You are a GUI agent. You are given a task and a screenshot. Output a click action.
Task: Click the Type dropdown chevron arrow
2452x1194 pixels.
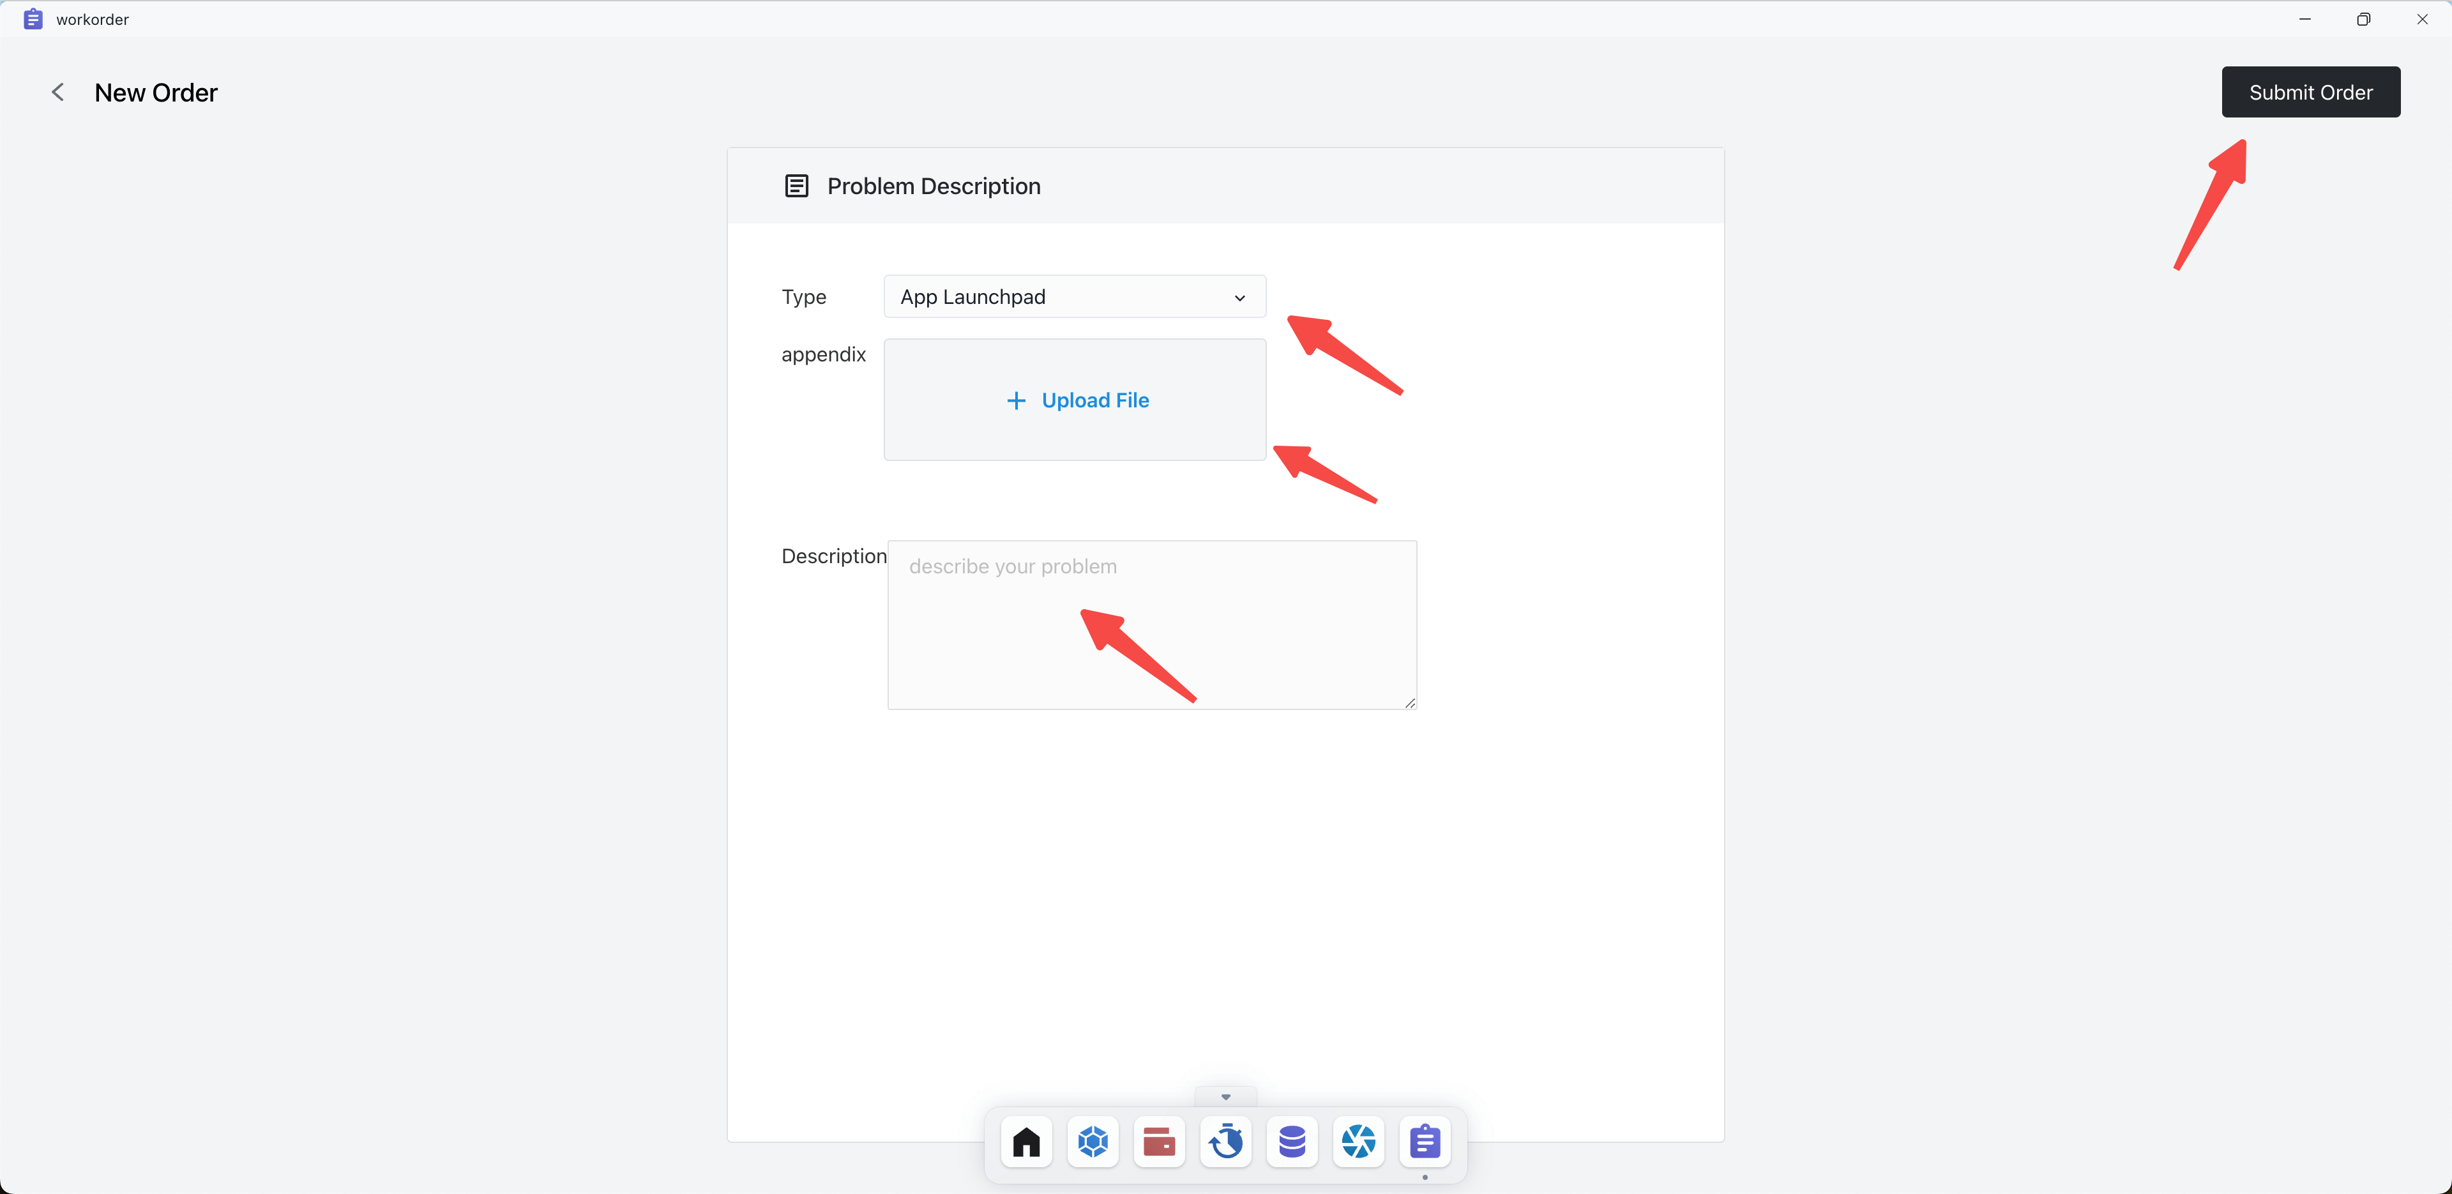click(1239, 298)
